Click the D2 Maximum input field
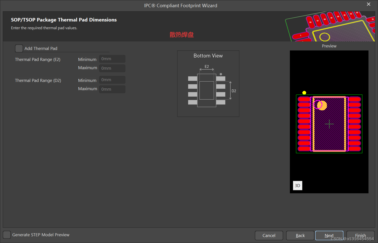This screenshot has height=243, width=378. coord(112,89)
